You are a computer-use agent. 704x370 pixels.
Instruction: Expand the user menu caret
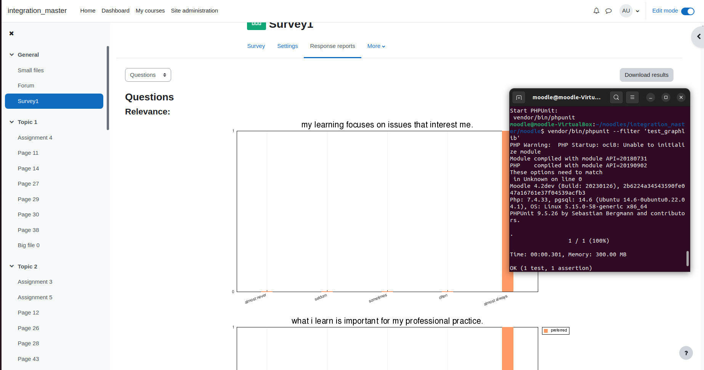(637, 11)
